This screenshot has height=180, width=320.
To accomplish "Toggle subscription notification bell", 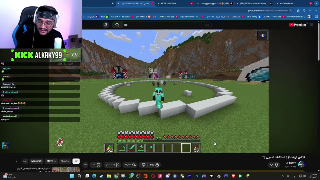I will pos(276,165).
